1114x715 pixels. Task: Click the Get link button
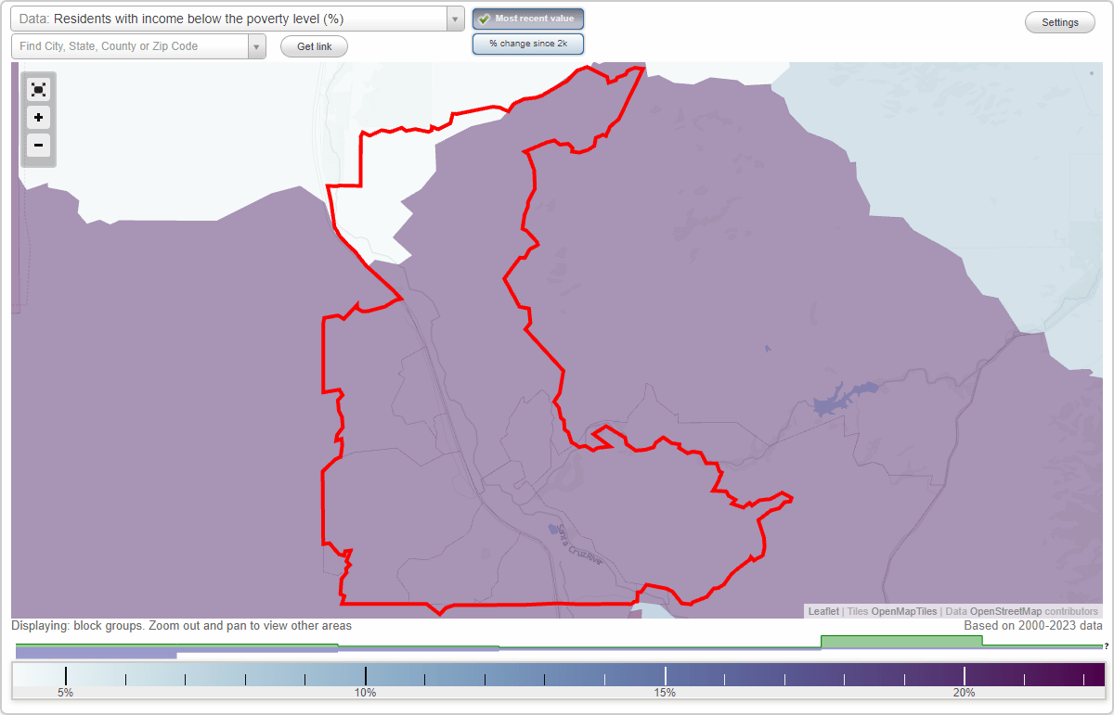pos(313,46)
